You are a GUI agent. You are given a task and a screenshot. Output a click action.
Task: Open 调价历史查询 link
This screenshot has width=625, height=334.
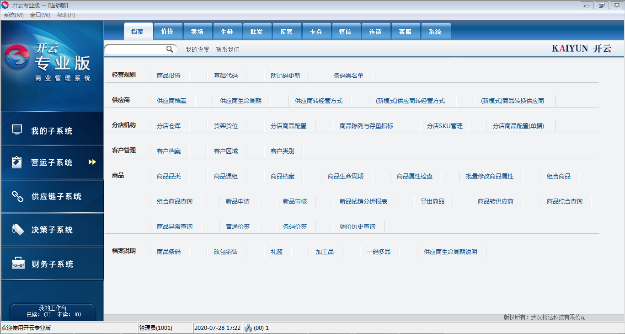[x=358, y=226]
